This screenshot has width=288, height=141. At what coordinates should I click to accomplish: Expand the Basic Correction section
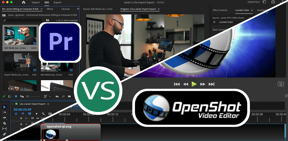click(x=220, y=30)
